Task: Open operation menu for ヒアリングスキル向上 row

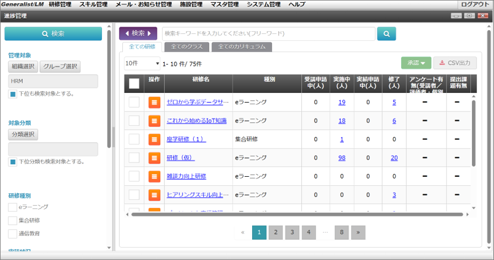Action: click(154, 195)
